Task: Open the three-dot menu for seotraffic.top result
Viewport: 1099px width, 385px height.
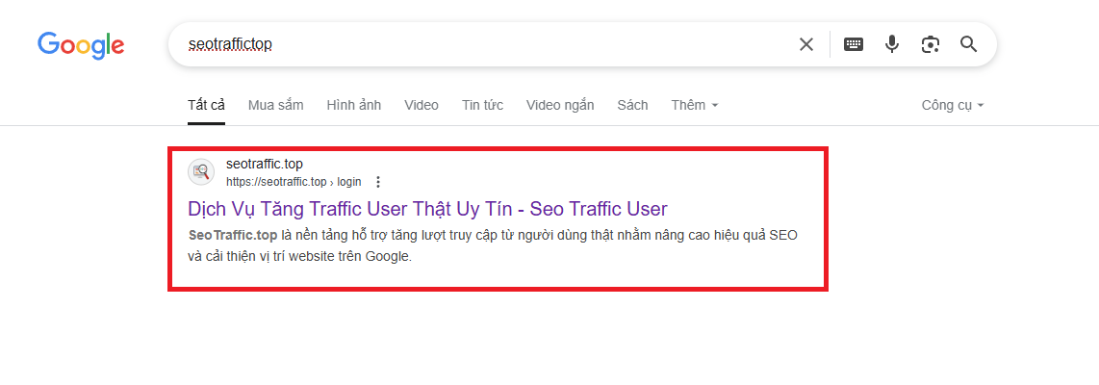Action: pos(378,182)
